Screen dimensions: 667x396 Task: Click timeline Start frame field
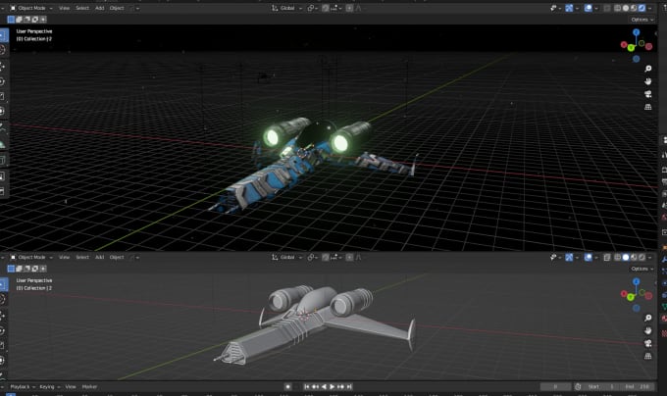coord(601,386)
